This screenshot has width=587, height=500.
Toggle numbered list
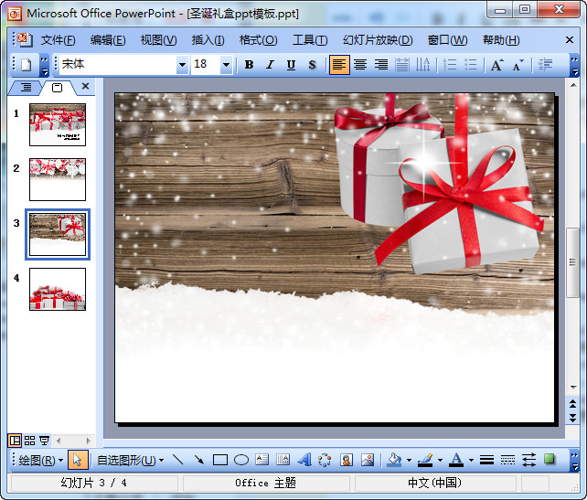coord(449,65)
